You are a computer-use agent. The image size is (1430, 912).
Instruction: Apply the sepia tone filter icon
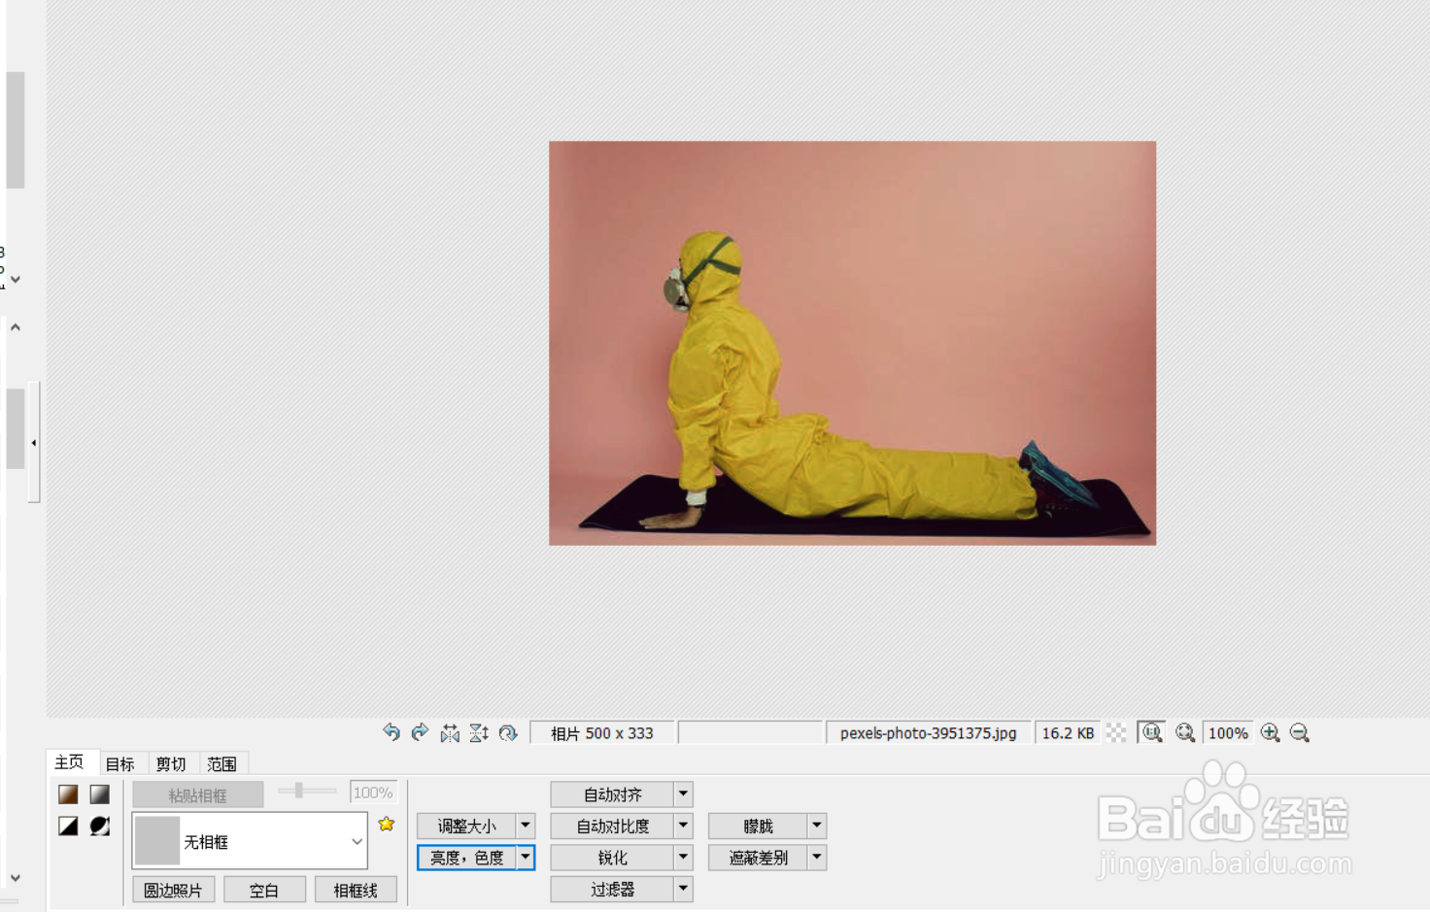click(68, 794)
